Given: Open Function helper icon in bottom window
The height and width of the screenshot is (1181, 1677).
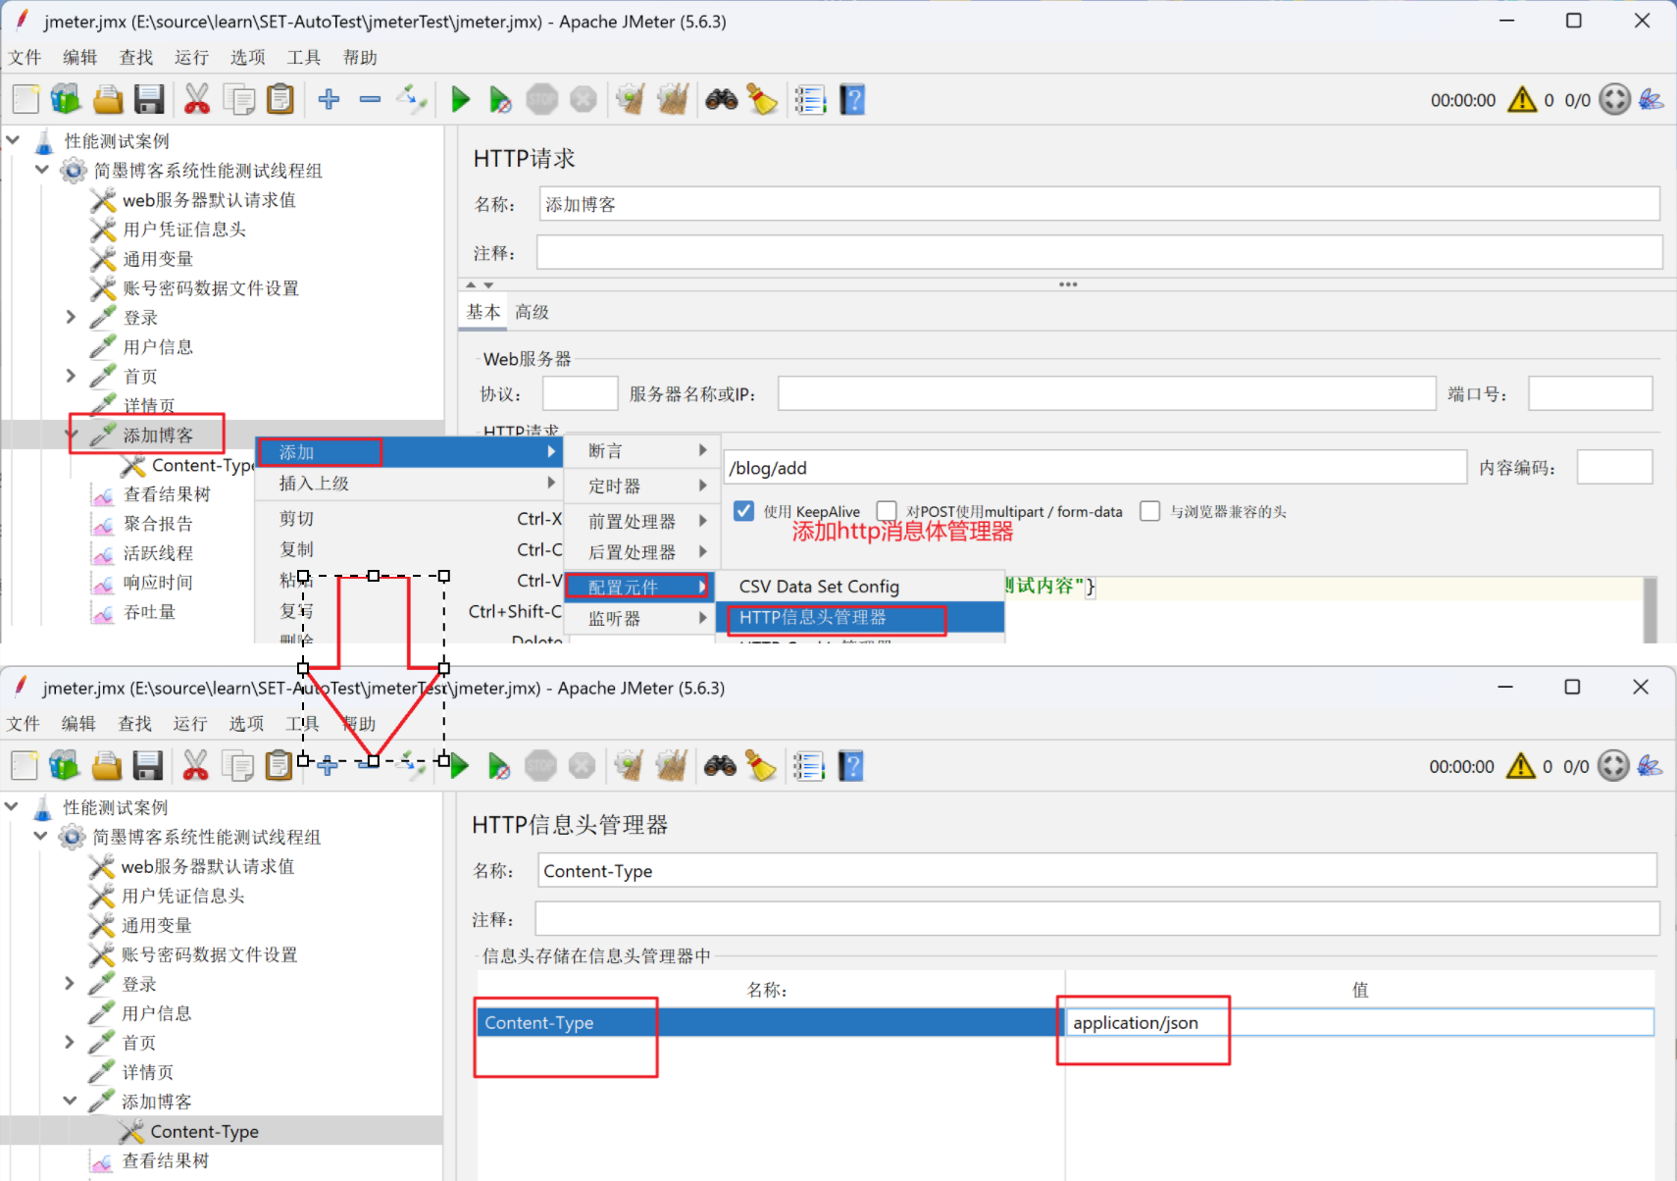Looking at the screenshot, I should pyautogui.click(x=809, y=765).
